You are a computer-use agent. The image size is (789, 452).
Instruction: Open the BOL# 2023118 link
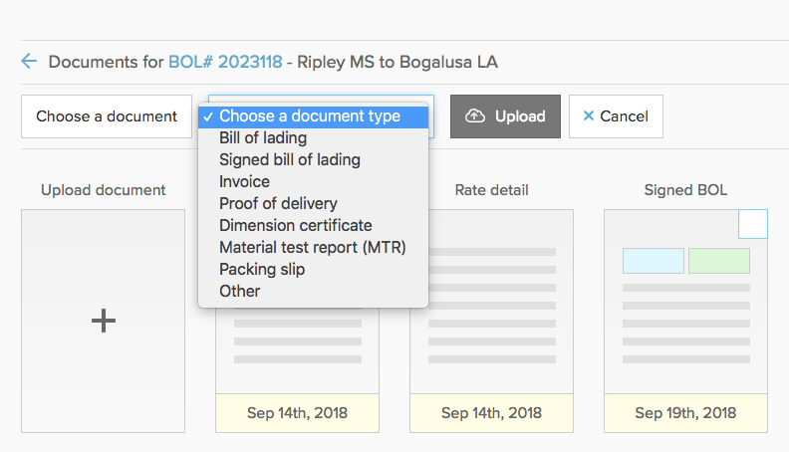(x=225, y=62)
